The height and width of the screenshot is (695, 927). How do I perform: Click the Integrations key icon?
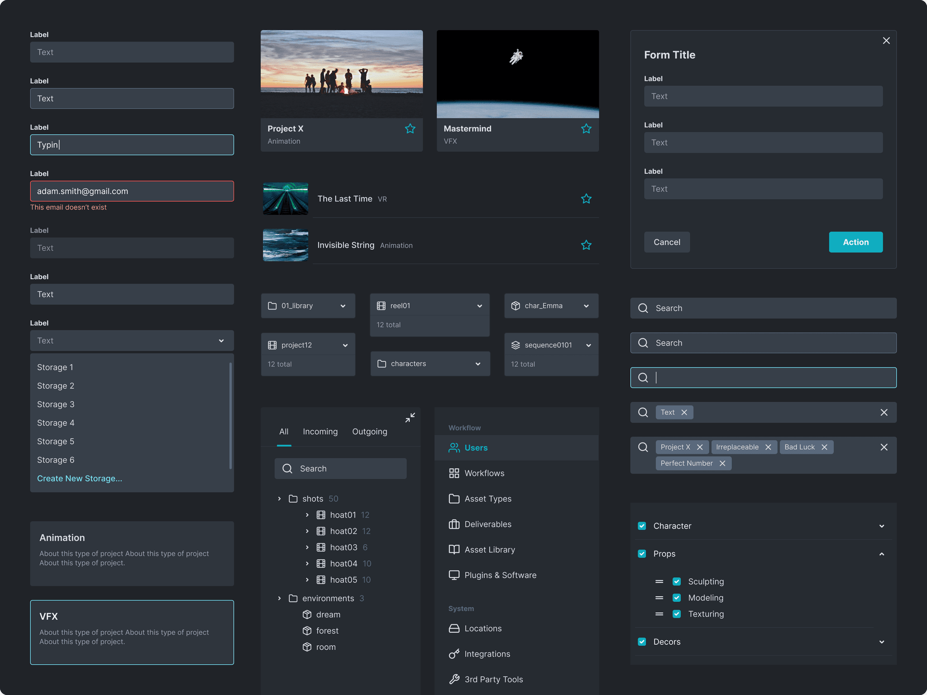tap(454, 654)
